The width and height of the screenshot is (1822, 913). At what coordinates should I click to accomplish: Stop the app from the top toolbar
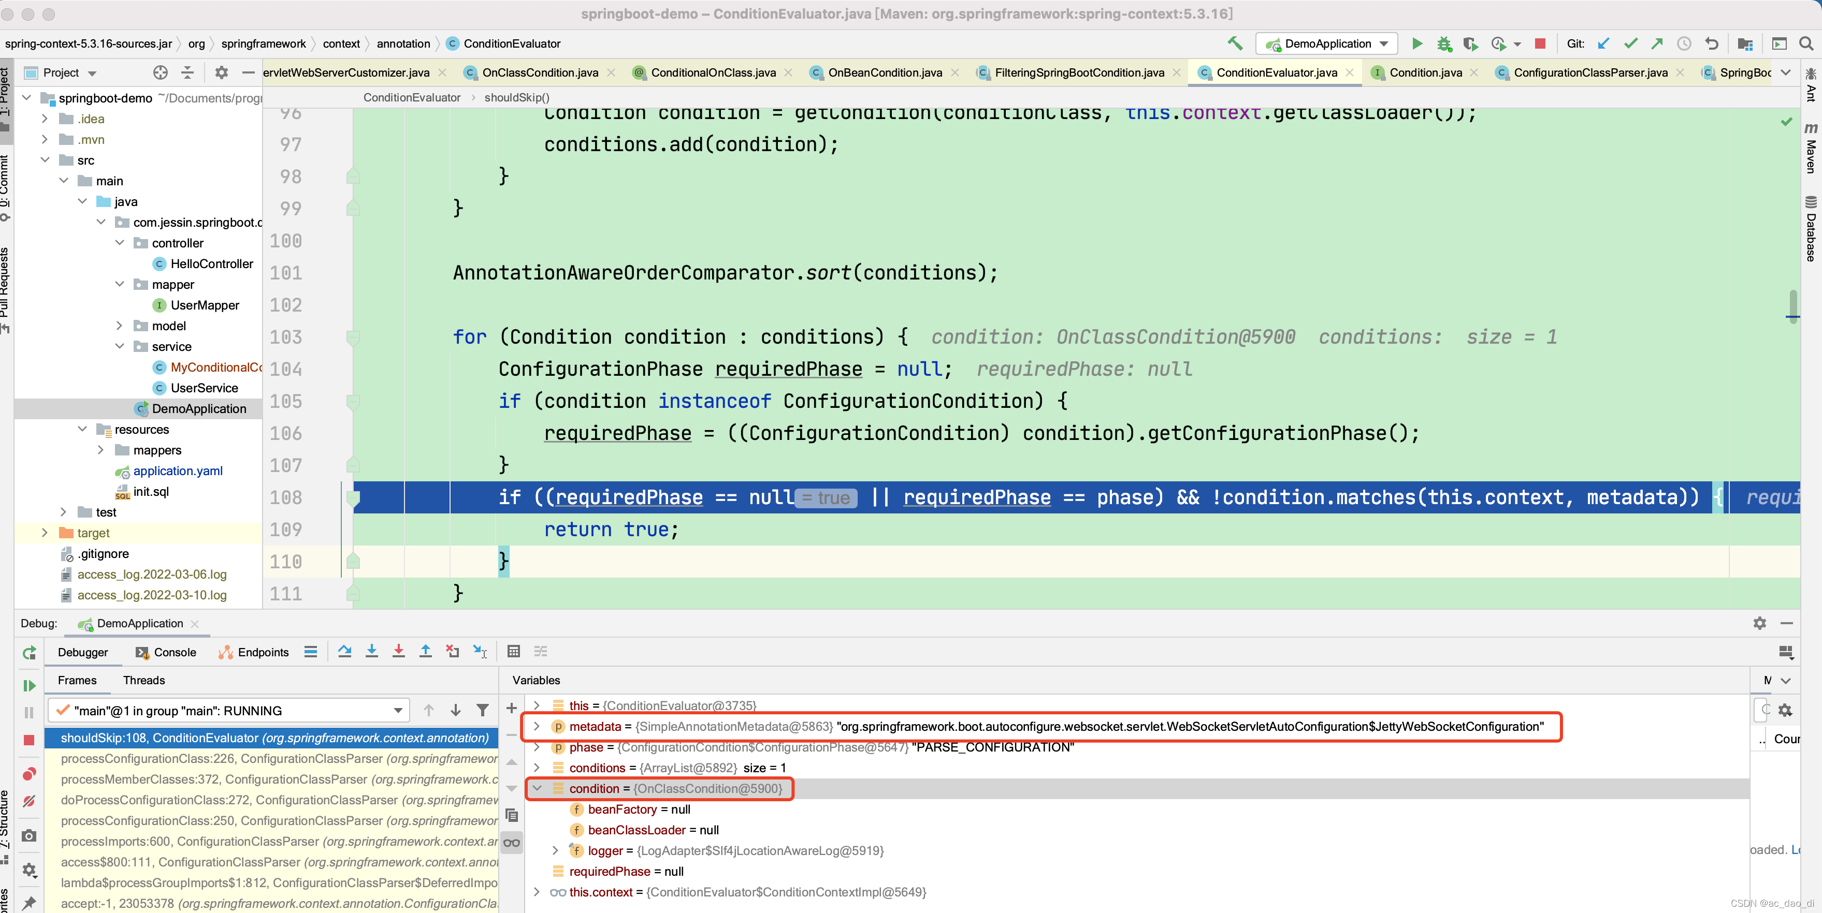pyautogui.click(x=1540, y=44)
